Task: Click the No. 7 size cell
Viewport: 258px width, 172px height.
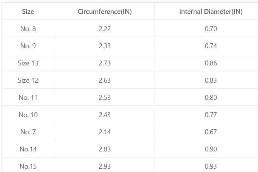Action: [28, 132]
